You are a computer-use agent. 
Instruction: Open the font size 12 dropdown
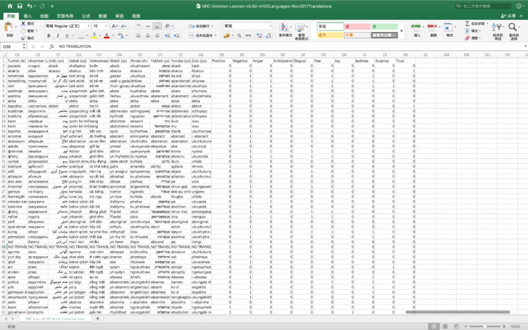pyautogui.click(x=107, y=26)
